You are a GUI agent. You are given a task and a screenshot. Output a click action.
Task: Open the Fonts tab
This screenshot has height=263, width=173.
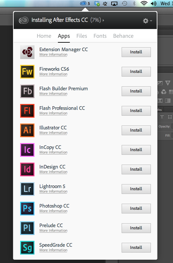click(100, 36)
